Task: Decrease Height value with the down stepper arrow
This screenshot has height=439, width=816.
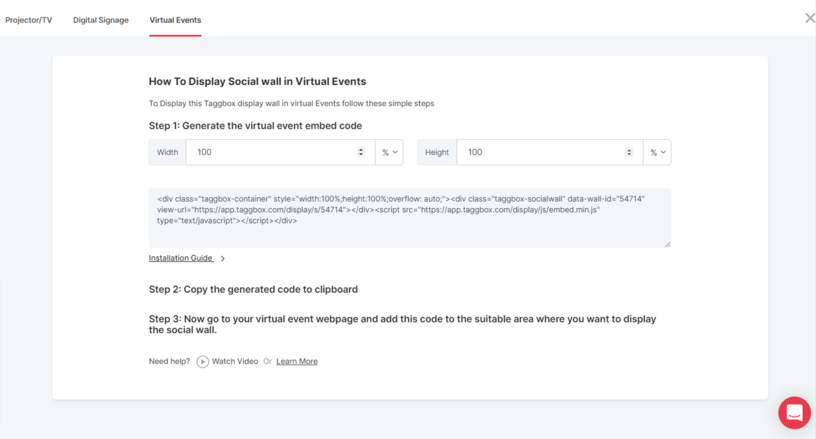Action: 629,155
